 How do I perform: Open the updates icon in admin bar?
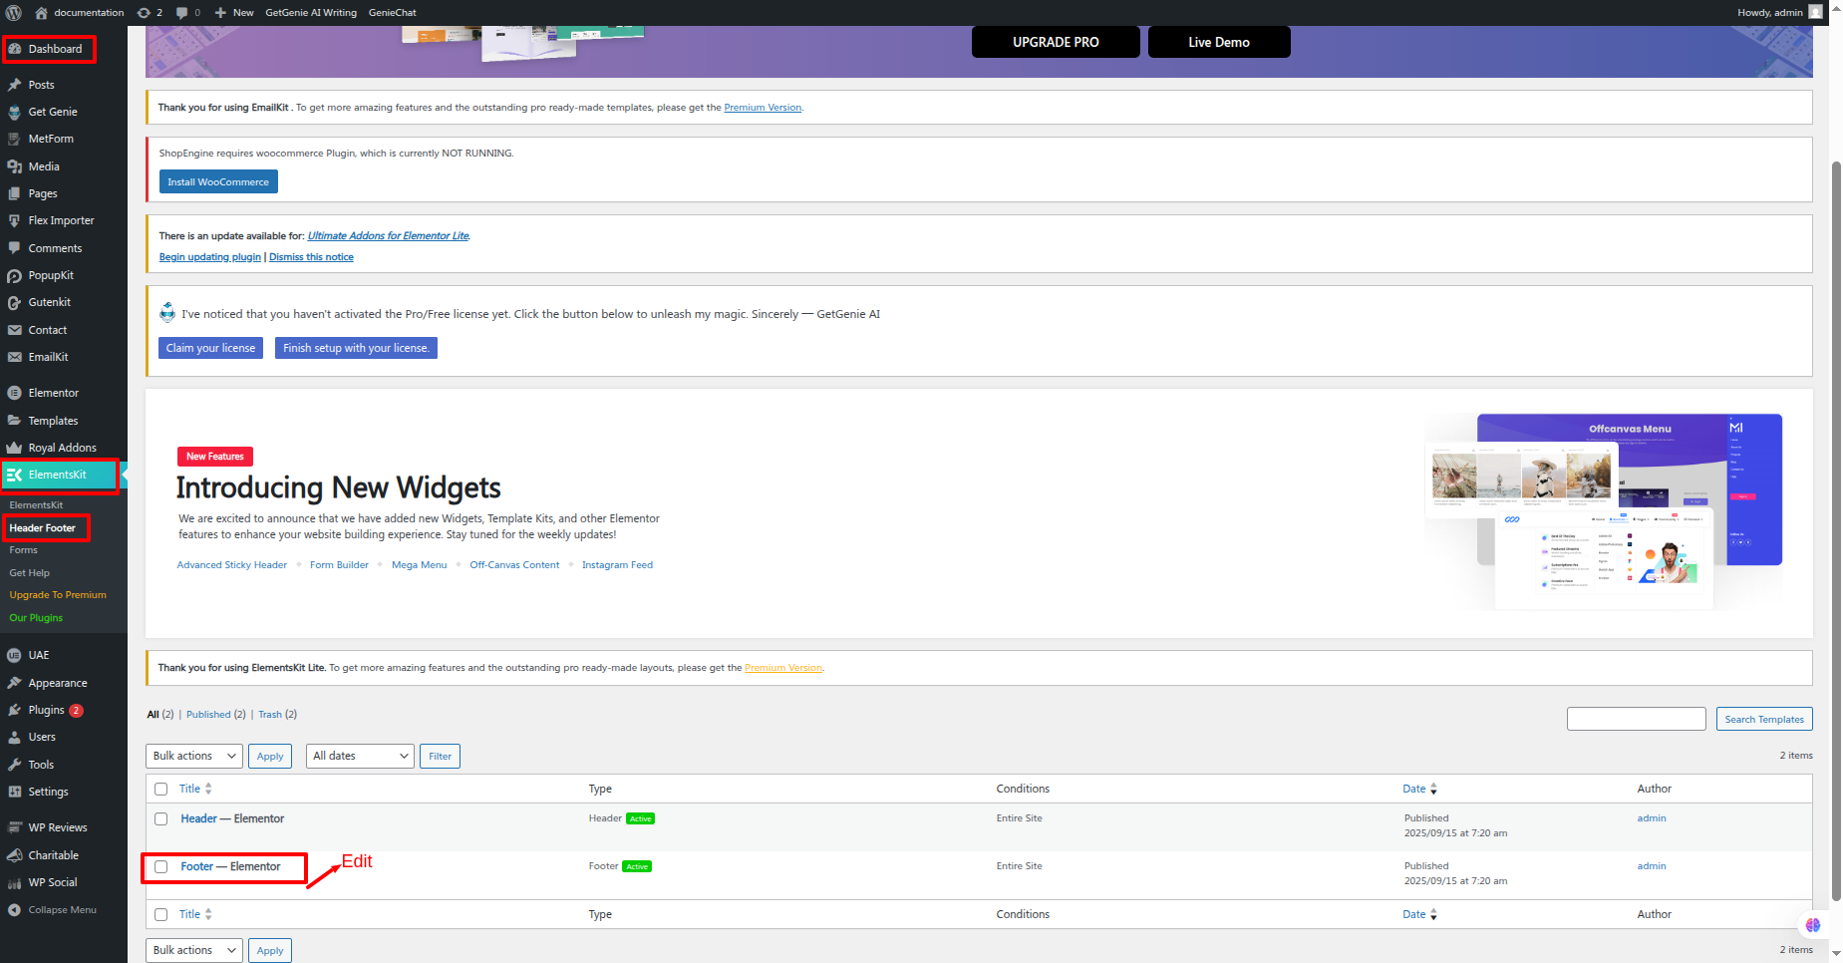tap(145, 13)
